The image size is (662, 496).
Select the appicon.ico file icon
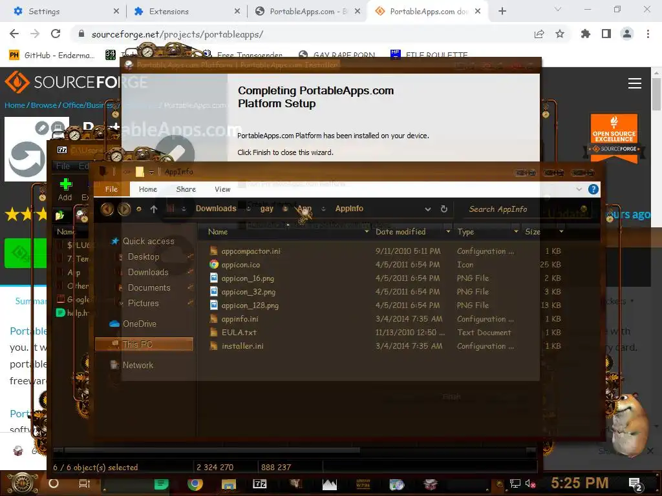(214, 264)
